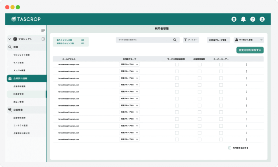Click the 変更内容を保存する button
Screen dimensions: 278x167
(250, 50)
